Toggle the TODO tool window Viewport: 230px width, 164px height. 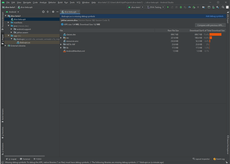[37, 159]
